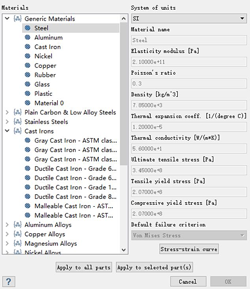This screenshot has height=289, width=250.
Task: Open the Default failure criterion dropdown
Action: (189, 235)
